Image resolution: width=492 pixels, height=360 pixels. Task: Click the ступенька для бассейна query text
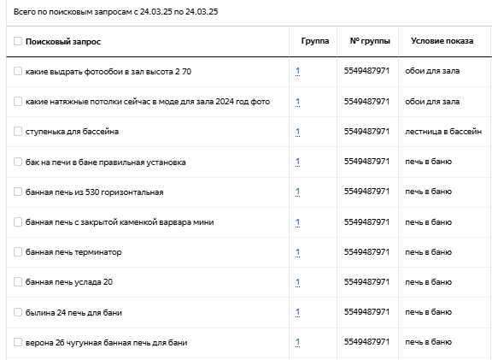tap(72, 132)
